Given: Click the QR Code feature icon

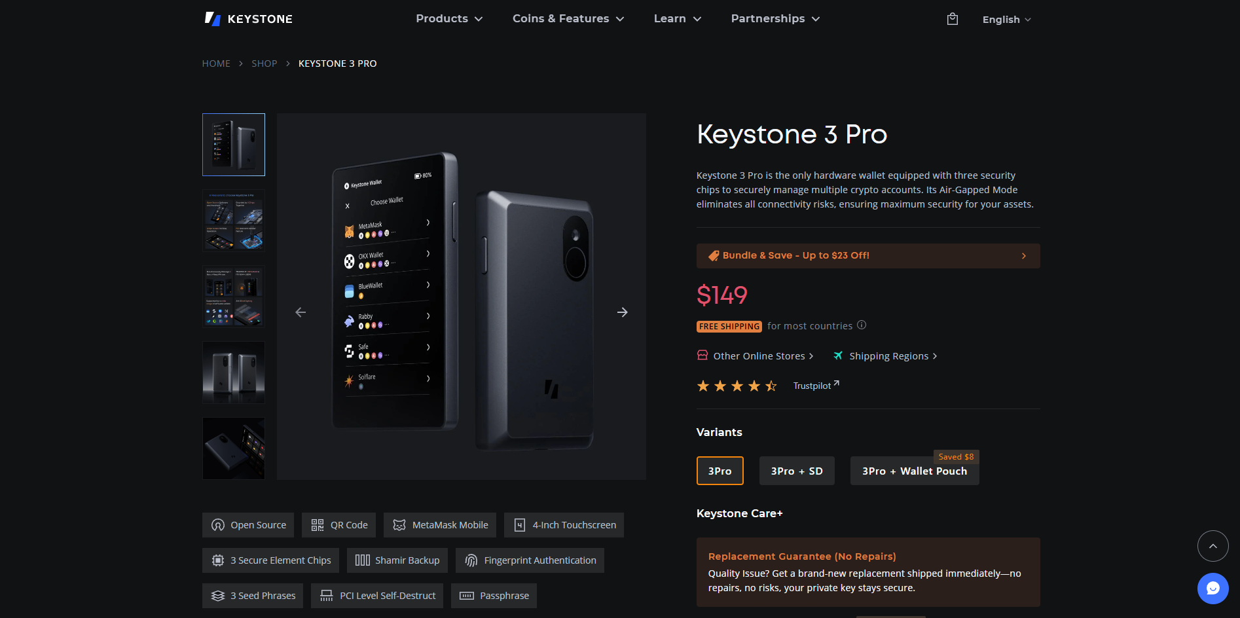Looking at the screenshot, I should [x=316, y=524].
